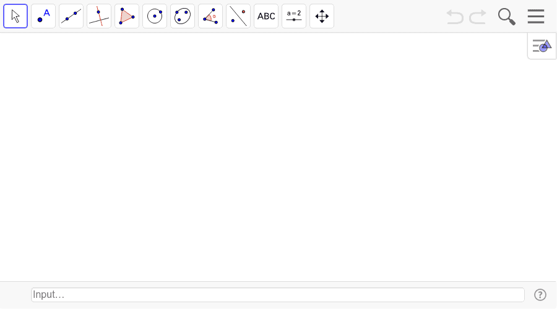This screenshot has height=309, width=557.
Task: Click the Redo arrow
Action: click(x=478, y=17)
